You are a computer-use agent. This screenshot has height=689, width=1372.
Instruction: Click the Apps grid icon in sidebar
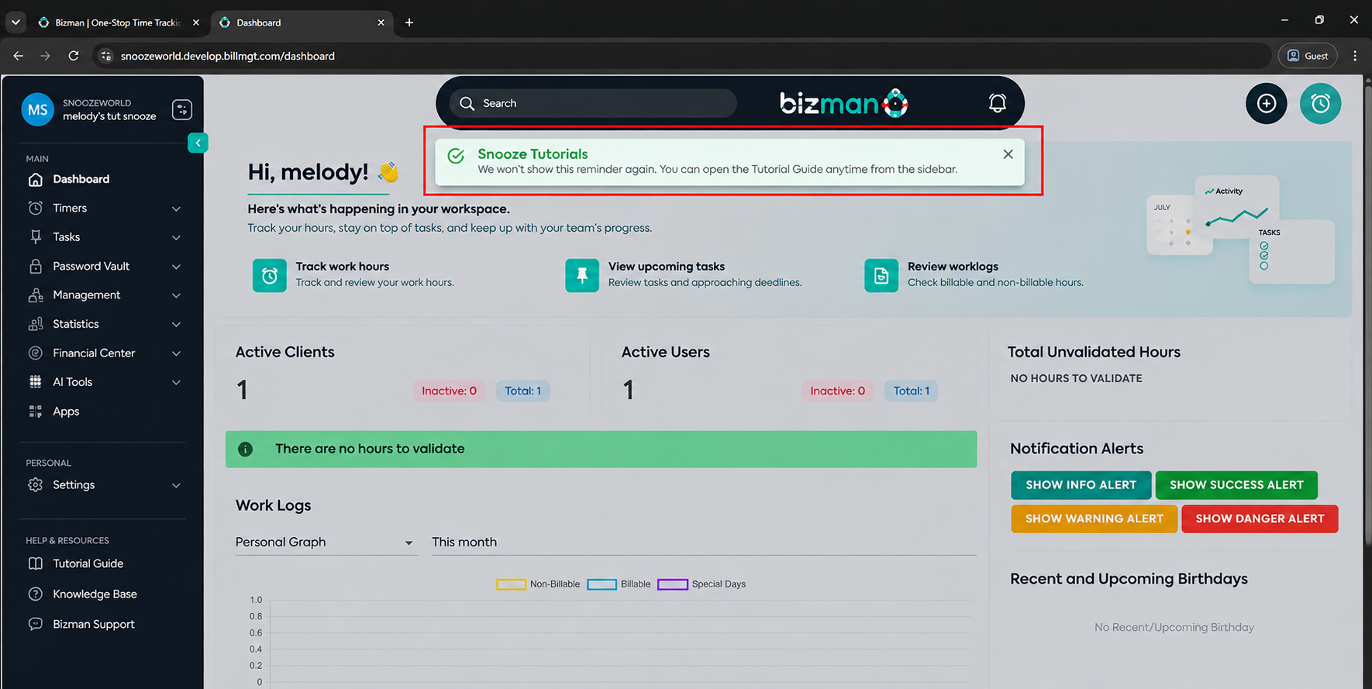(36, 412)
